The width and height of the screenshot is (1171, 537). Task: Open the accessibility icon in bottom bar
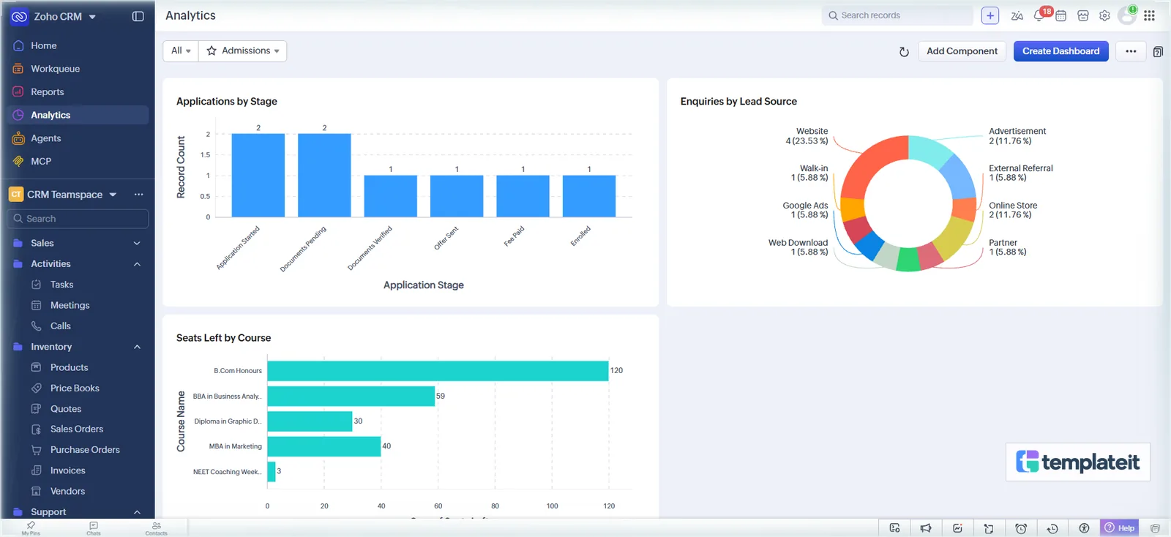[1084, 528]
